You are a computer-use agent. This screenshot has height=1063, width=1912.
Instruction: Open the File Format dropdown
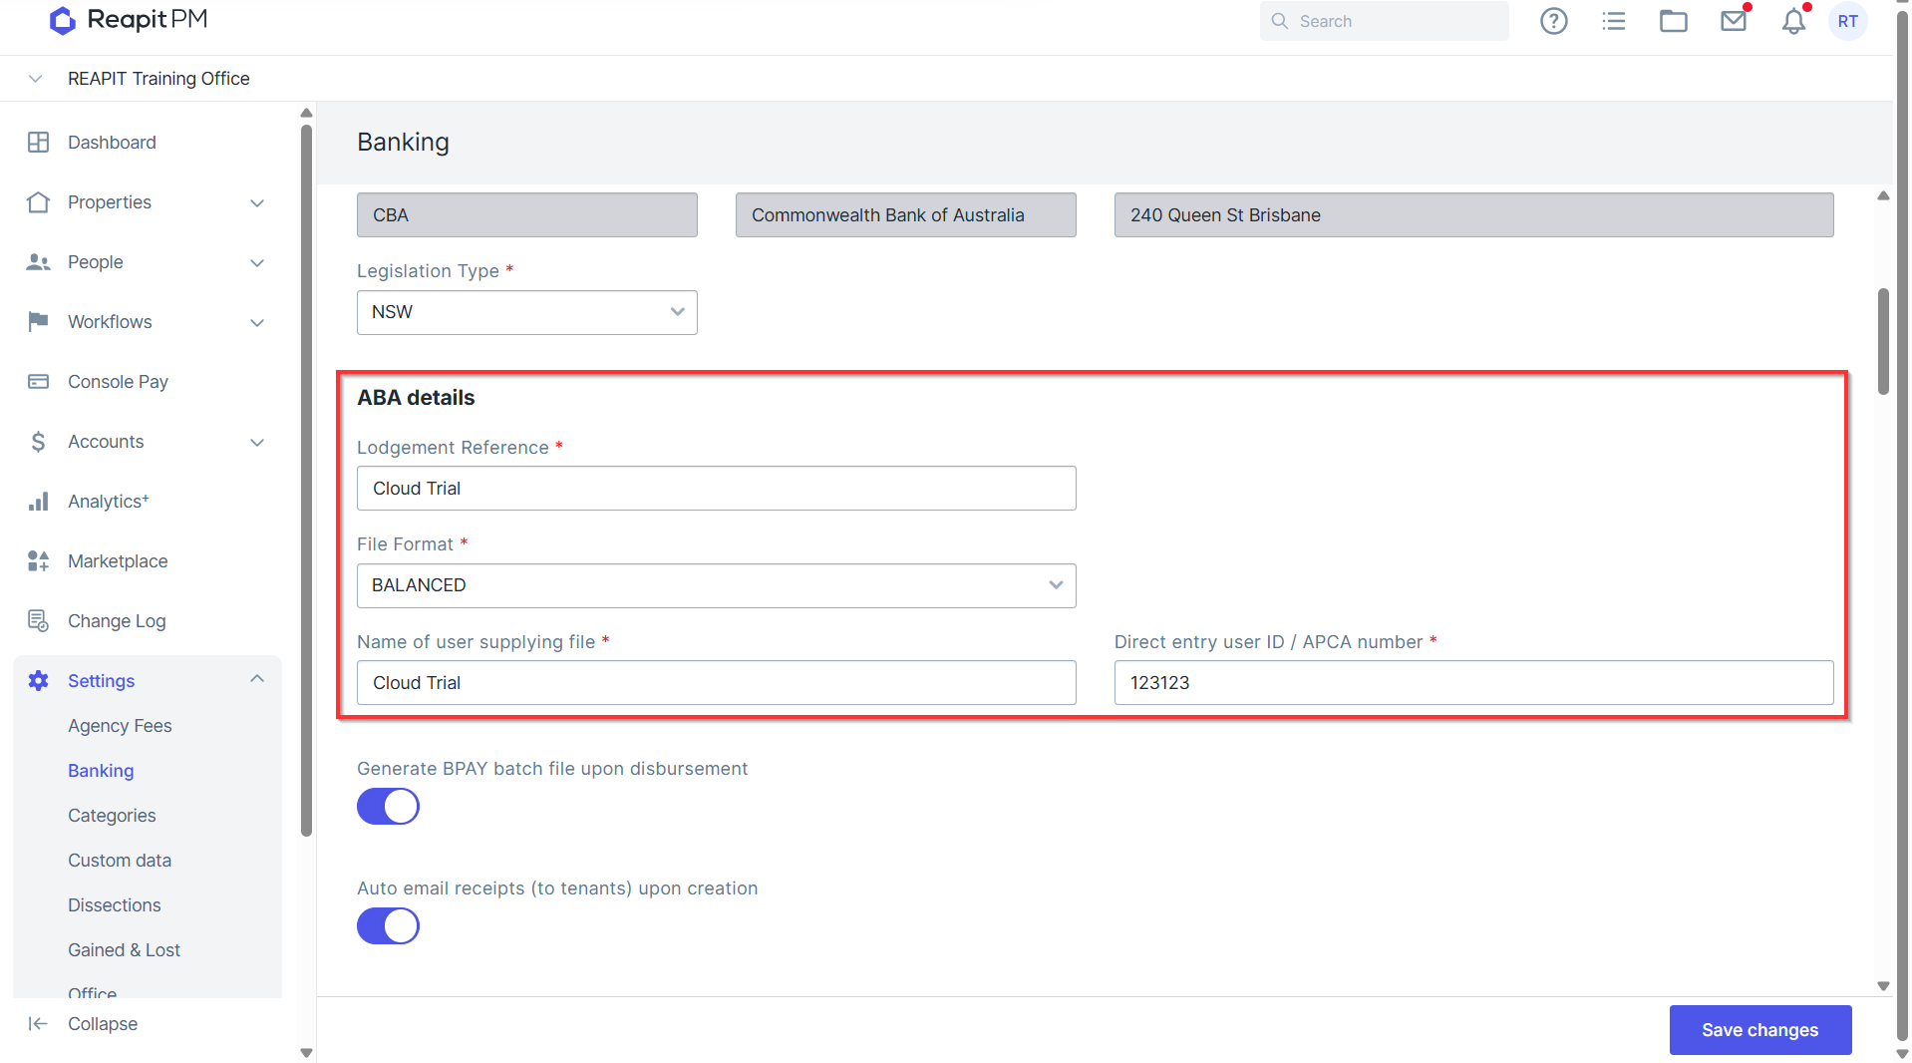click(716, 585)
